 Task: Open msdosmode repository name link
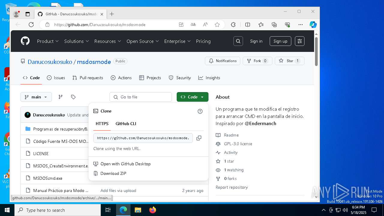pyautogui.click(x=94, y=62)
